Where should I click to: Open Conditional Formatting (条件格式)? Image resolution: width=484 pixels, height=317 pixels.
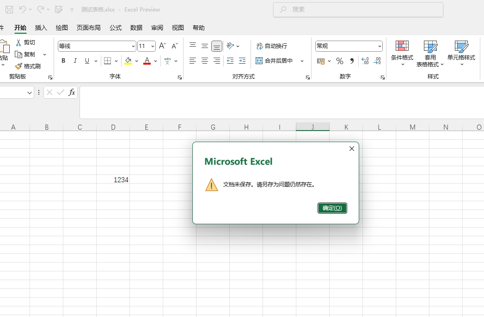pyautogui.click(x=402, y=54)
